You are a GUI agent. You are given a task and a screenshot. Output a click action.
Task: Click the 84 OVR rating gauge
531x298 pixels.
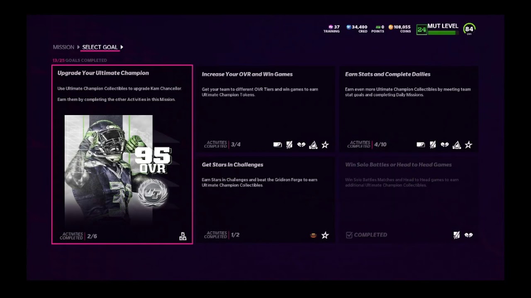[469, 29]
